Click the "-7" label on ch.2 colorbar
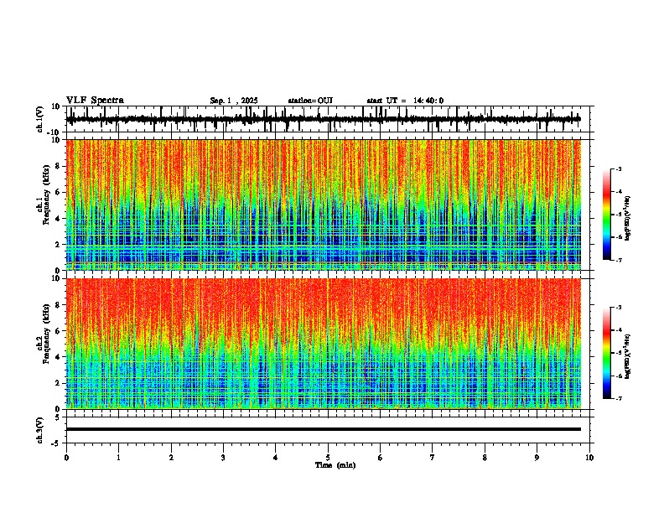This screenshot has width=664, height=513. coord(618,398)
